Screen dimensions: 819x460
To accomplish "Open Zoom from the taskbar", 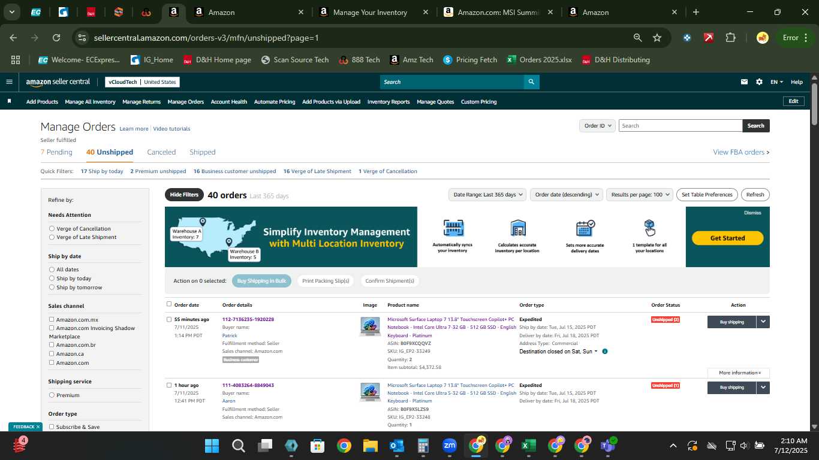I will coord(449,446).
